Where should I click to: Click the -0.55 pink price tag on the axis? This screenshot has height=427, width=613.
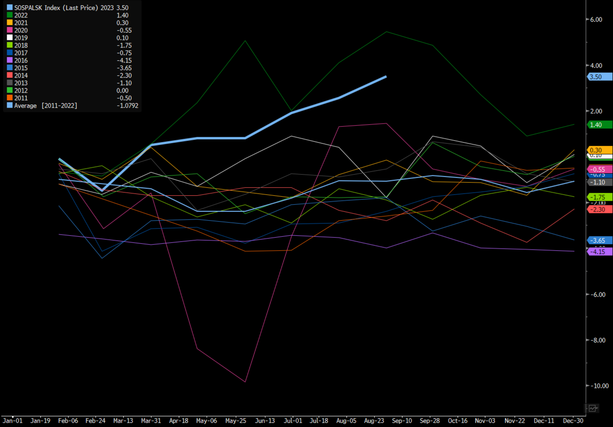click(x=600, y=169)
